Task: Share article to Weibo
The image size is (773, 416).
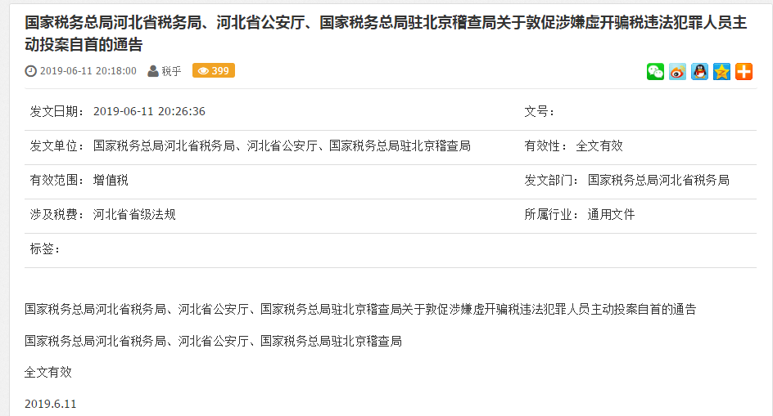Action: click(x=677, y=72)
